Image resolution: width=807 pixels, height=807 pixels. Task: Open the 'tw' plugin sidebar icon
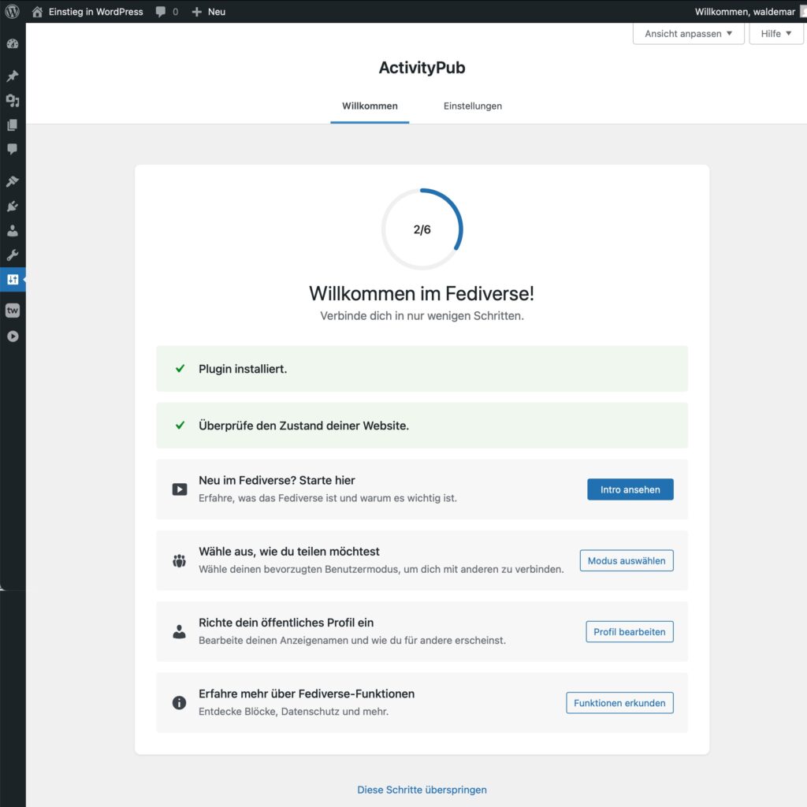13,311
